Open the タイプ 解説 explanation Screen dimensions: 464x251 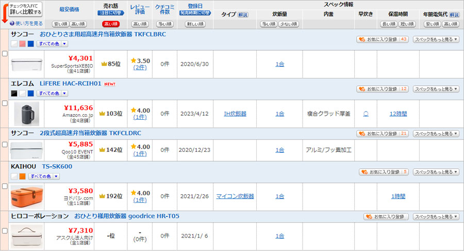coord(243,14)
